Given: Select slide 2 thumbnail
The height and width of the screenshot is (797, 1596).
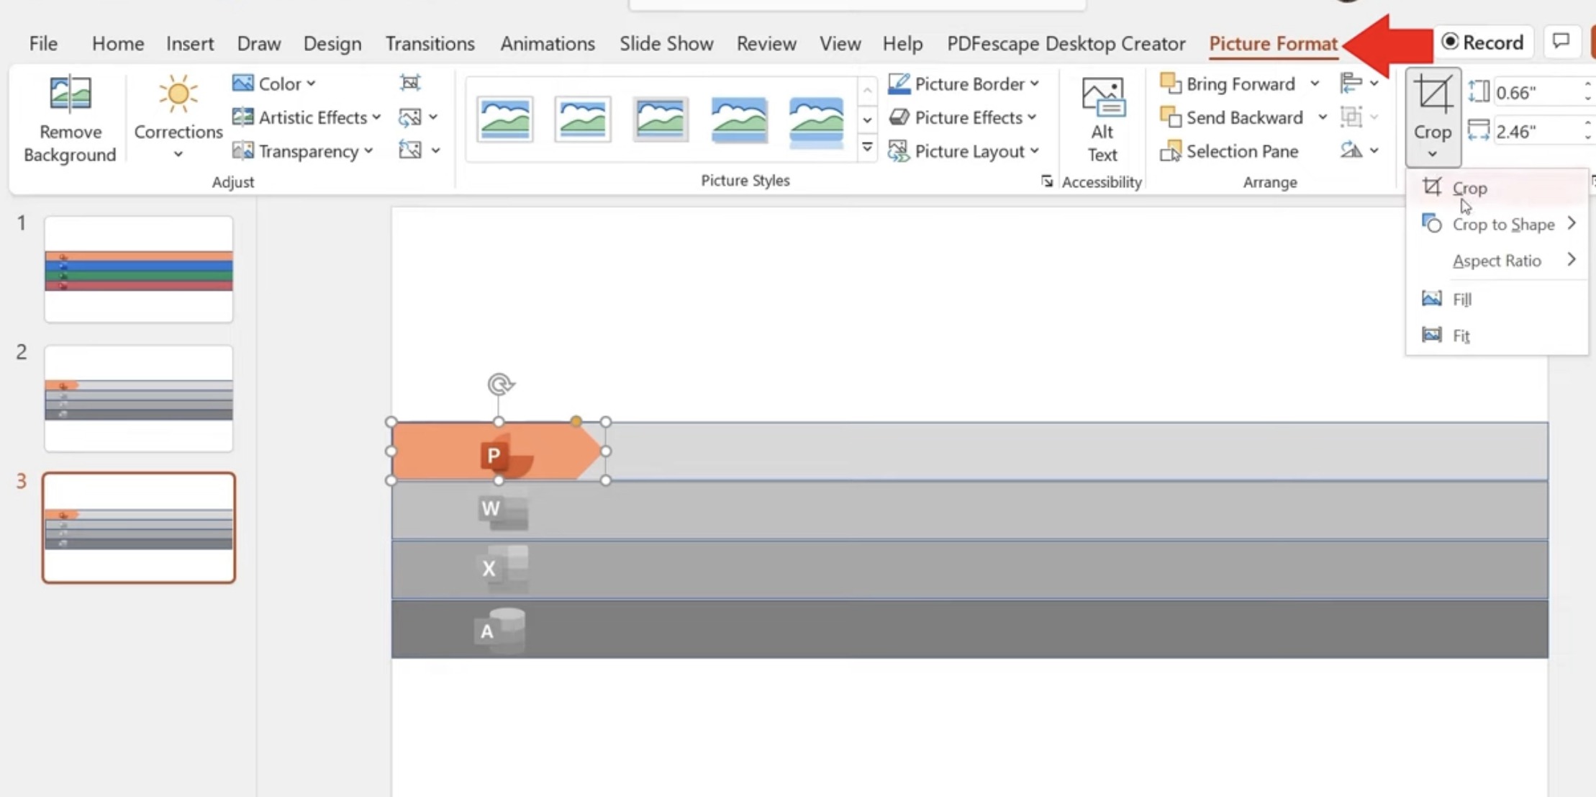Looking at the screenshot, I should coord(139,398).
